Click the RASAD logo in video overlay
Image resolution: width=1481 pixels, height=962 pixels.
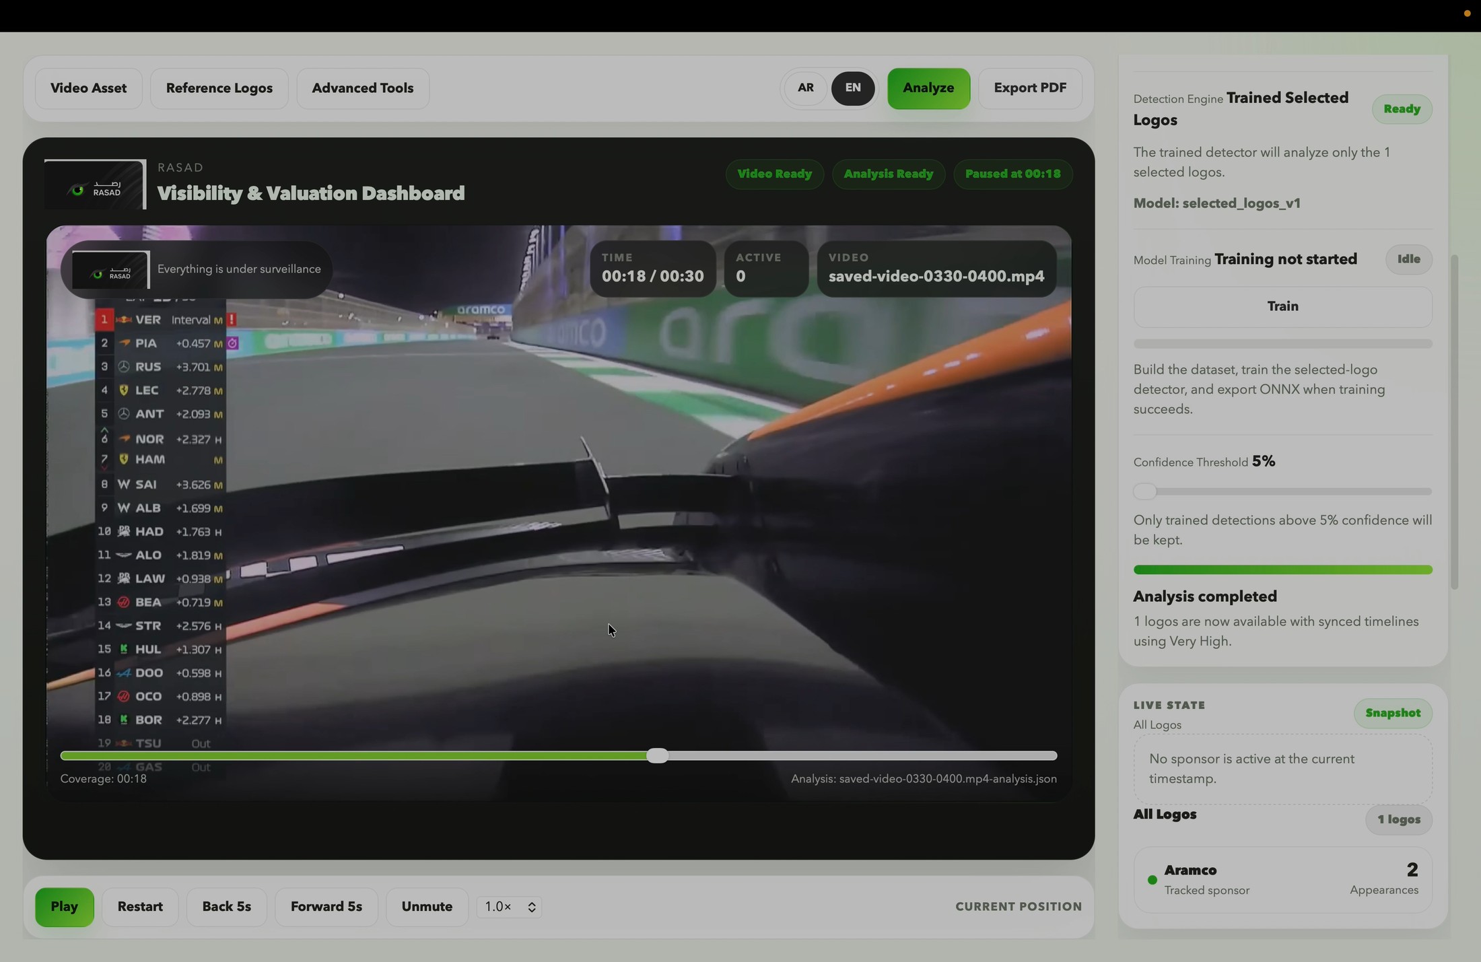coord(110,269)
